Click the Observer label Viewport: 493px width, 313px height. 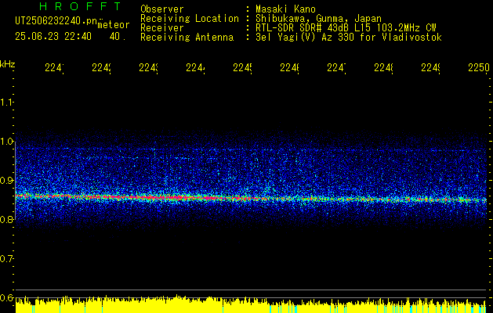tap(162, 9)
